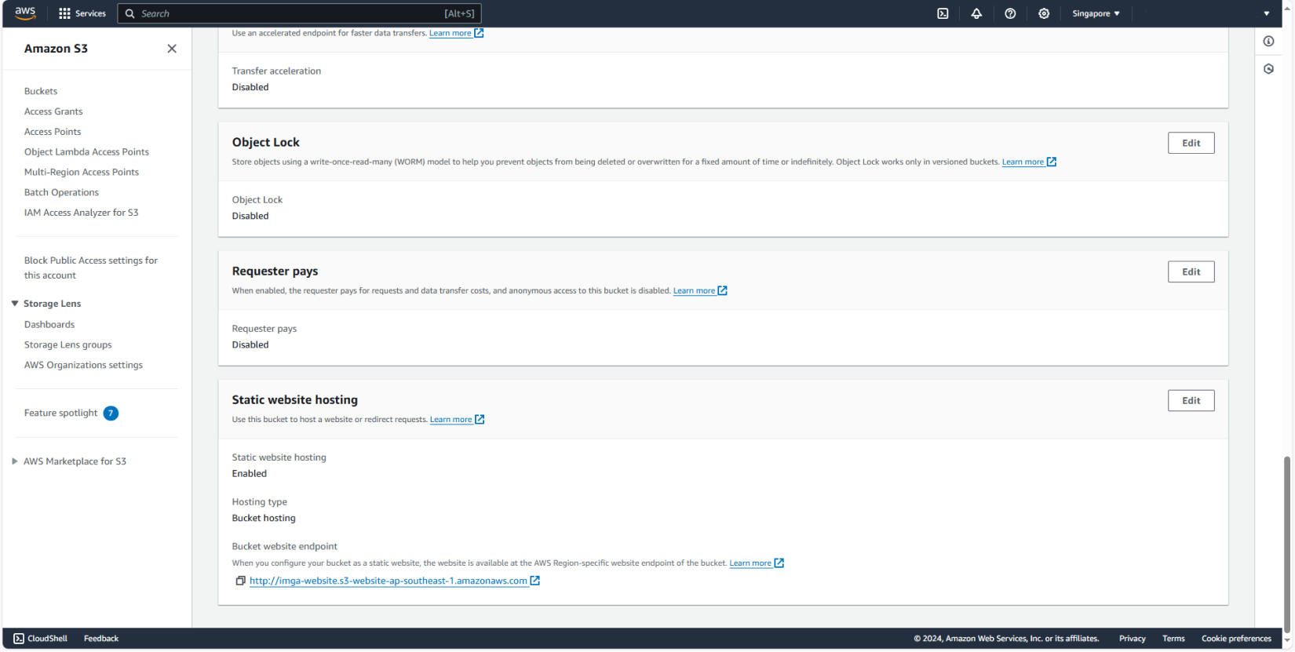The width and height of the screenshot is (1295, 652).
Task: Open the info panel icon on right
Action: point(1268,41)
